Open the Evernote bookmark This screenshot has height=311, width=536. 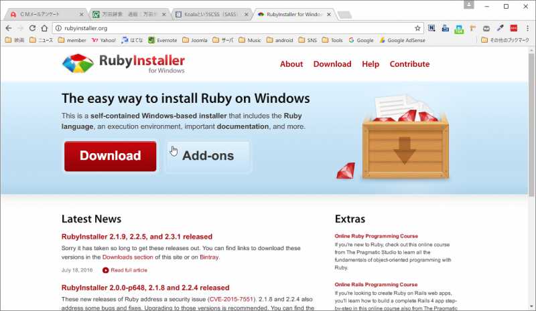coord(162,40)
